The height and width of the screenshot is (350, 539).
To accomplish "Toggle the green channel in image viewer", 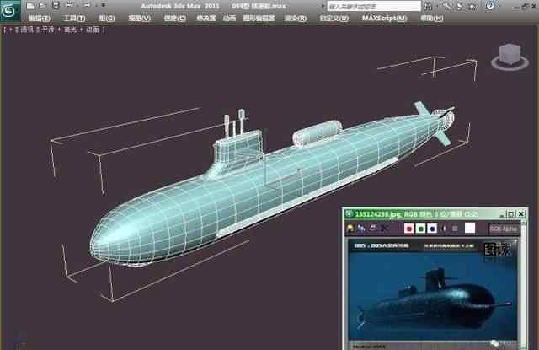I will pos(420,228).
